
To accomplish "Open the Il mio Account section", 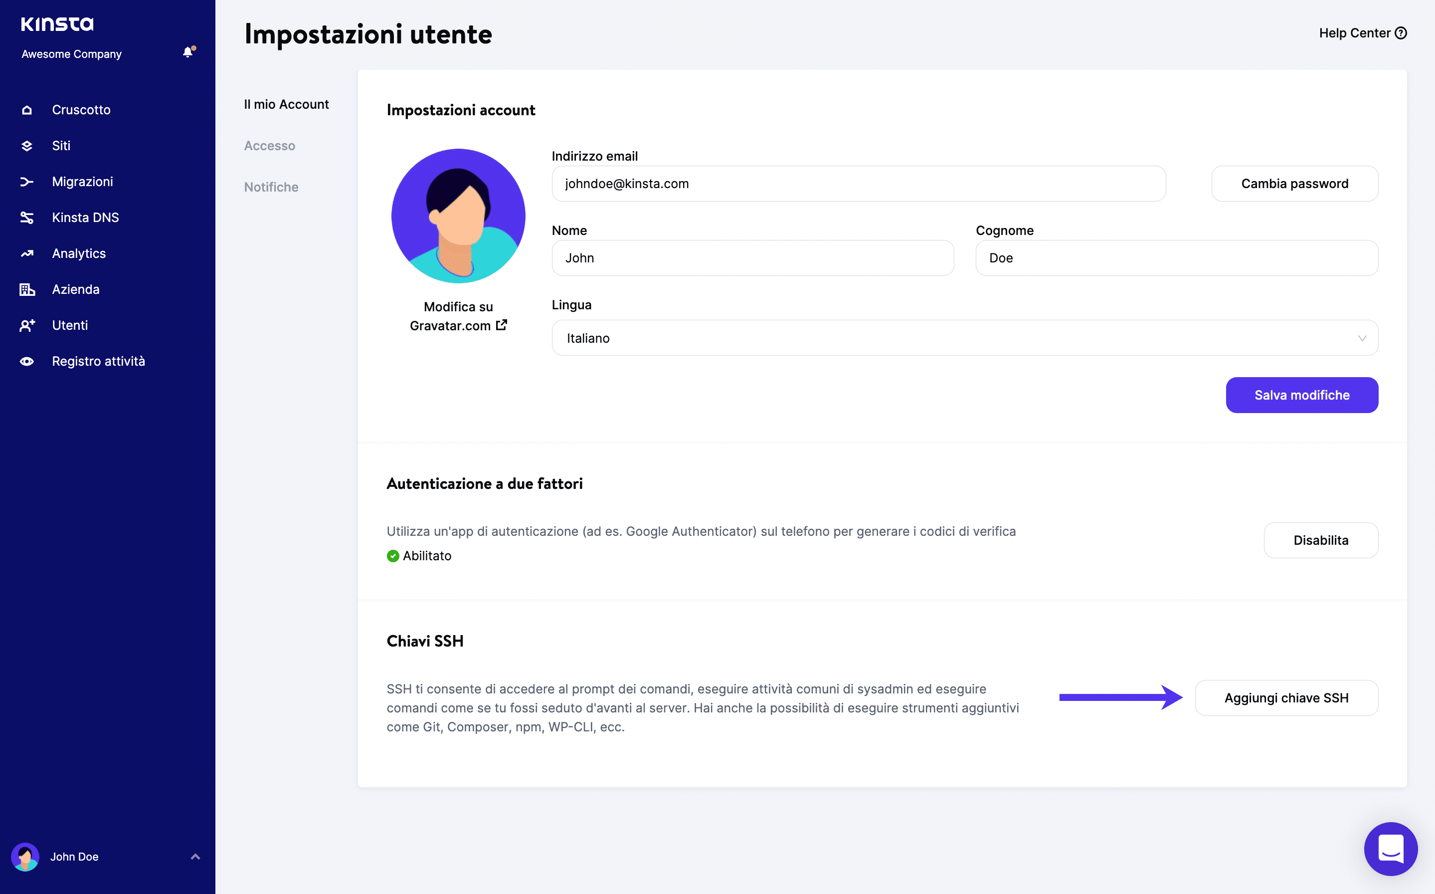I will [286, 104].
